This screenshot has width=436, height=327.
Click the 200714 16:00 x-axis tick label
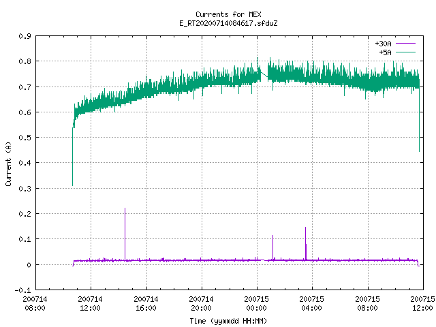click(146, 303)
